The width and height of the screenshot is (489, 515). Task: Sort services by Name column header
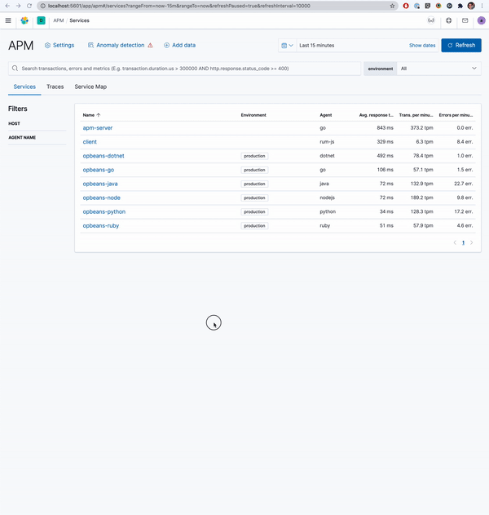tap(90, 115)
